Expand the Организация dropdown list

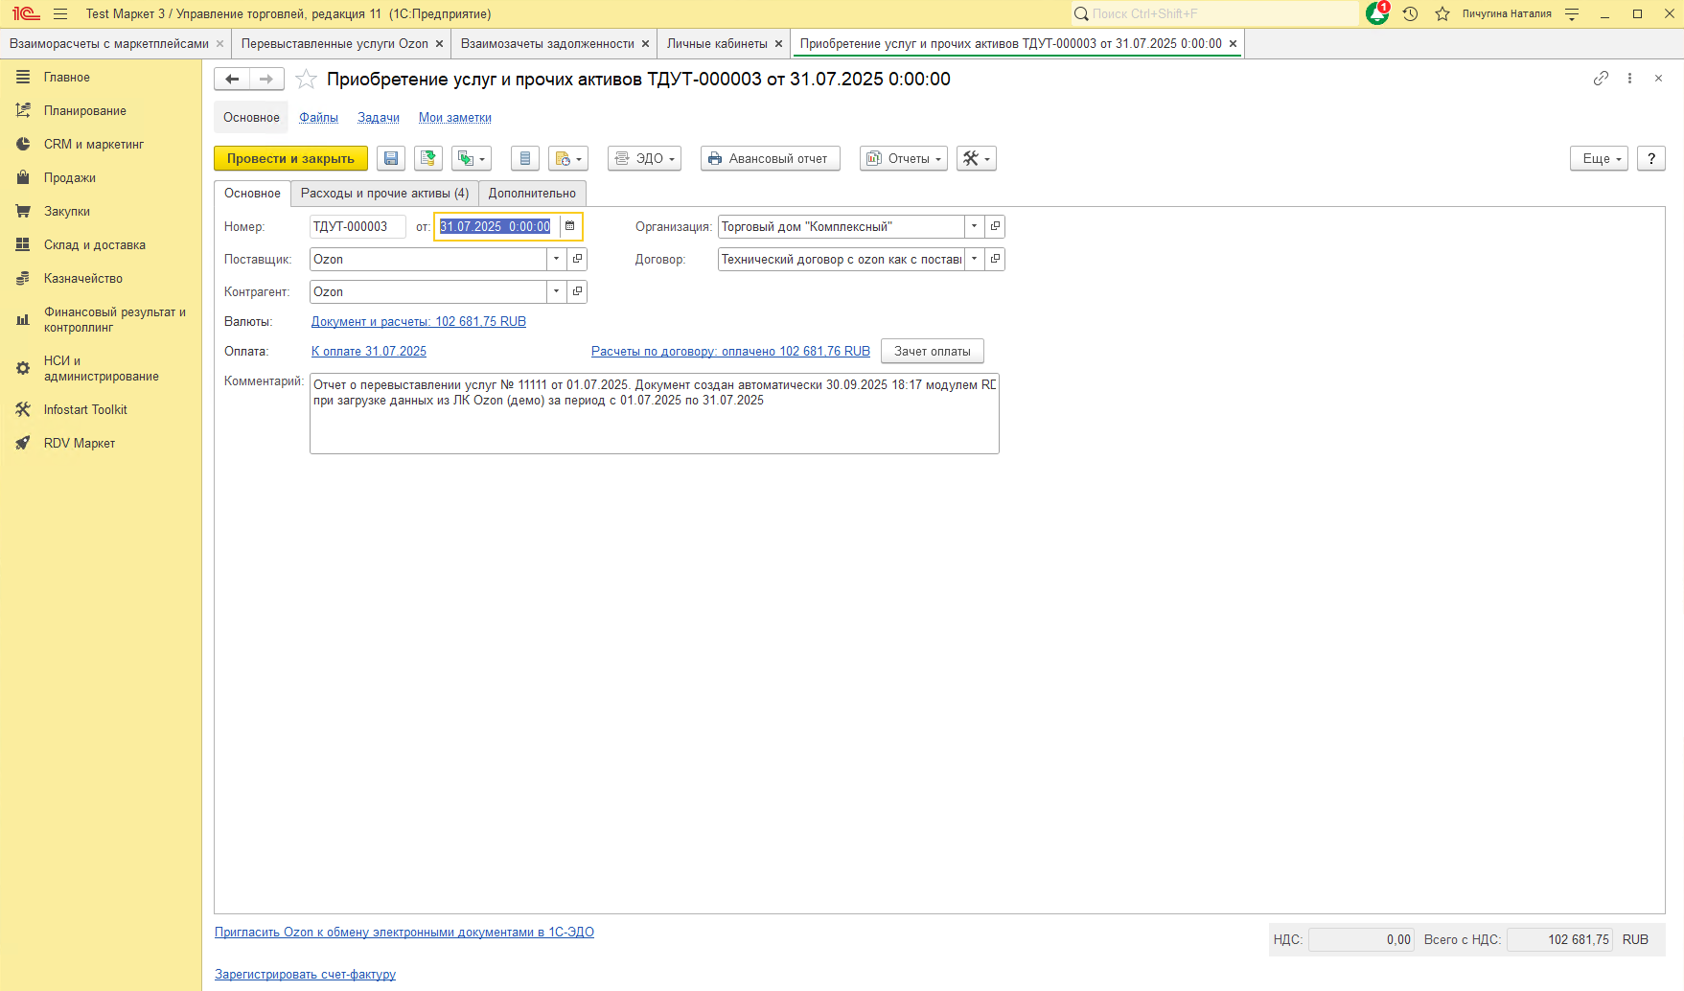pos(974,226)
